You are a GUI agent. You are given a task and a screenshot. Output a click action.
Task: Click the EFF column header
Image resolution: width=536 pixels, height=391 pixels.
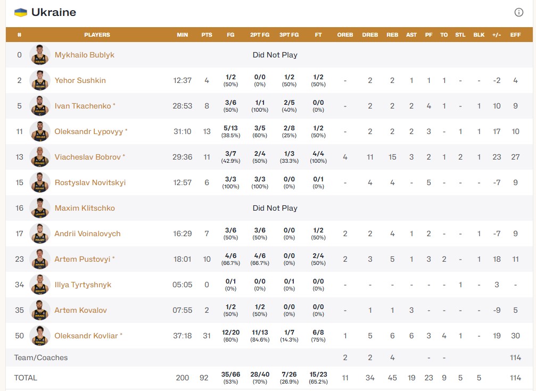(515, 35)
